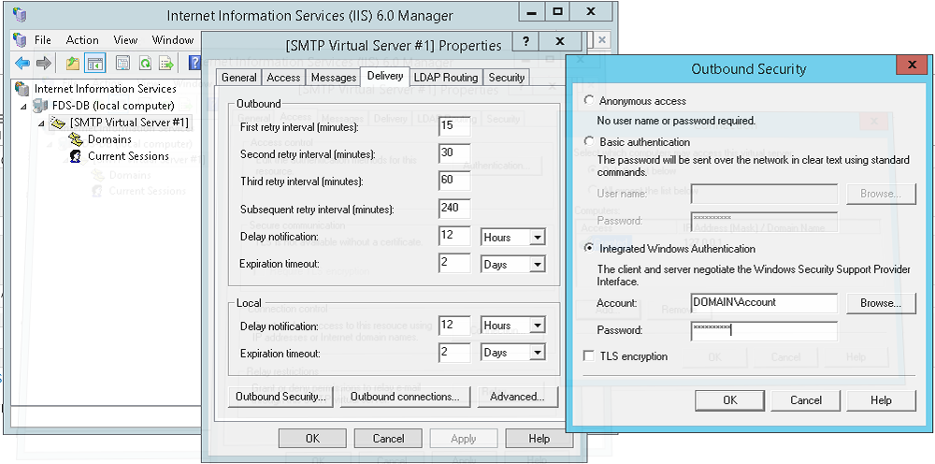The image size is (935, 464).
Task: Collapse the SMTP Virtual Server #1 node
Action: coord(41,123)
